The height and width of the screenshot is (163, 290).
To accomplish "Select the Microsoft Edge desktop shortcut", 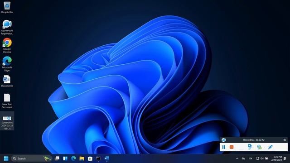I will pyautogui.click(x=7, y=64).
